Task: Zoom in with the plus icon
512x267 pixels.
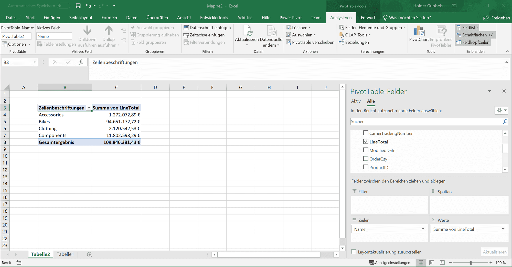Action: click(491, 263)
